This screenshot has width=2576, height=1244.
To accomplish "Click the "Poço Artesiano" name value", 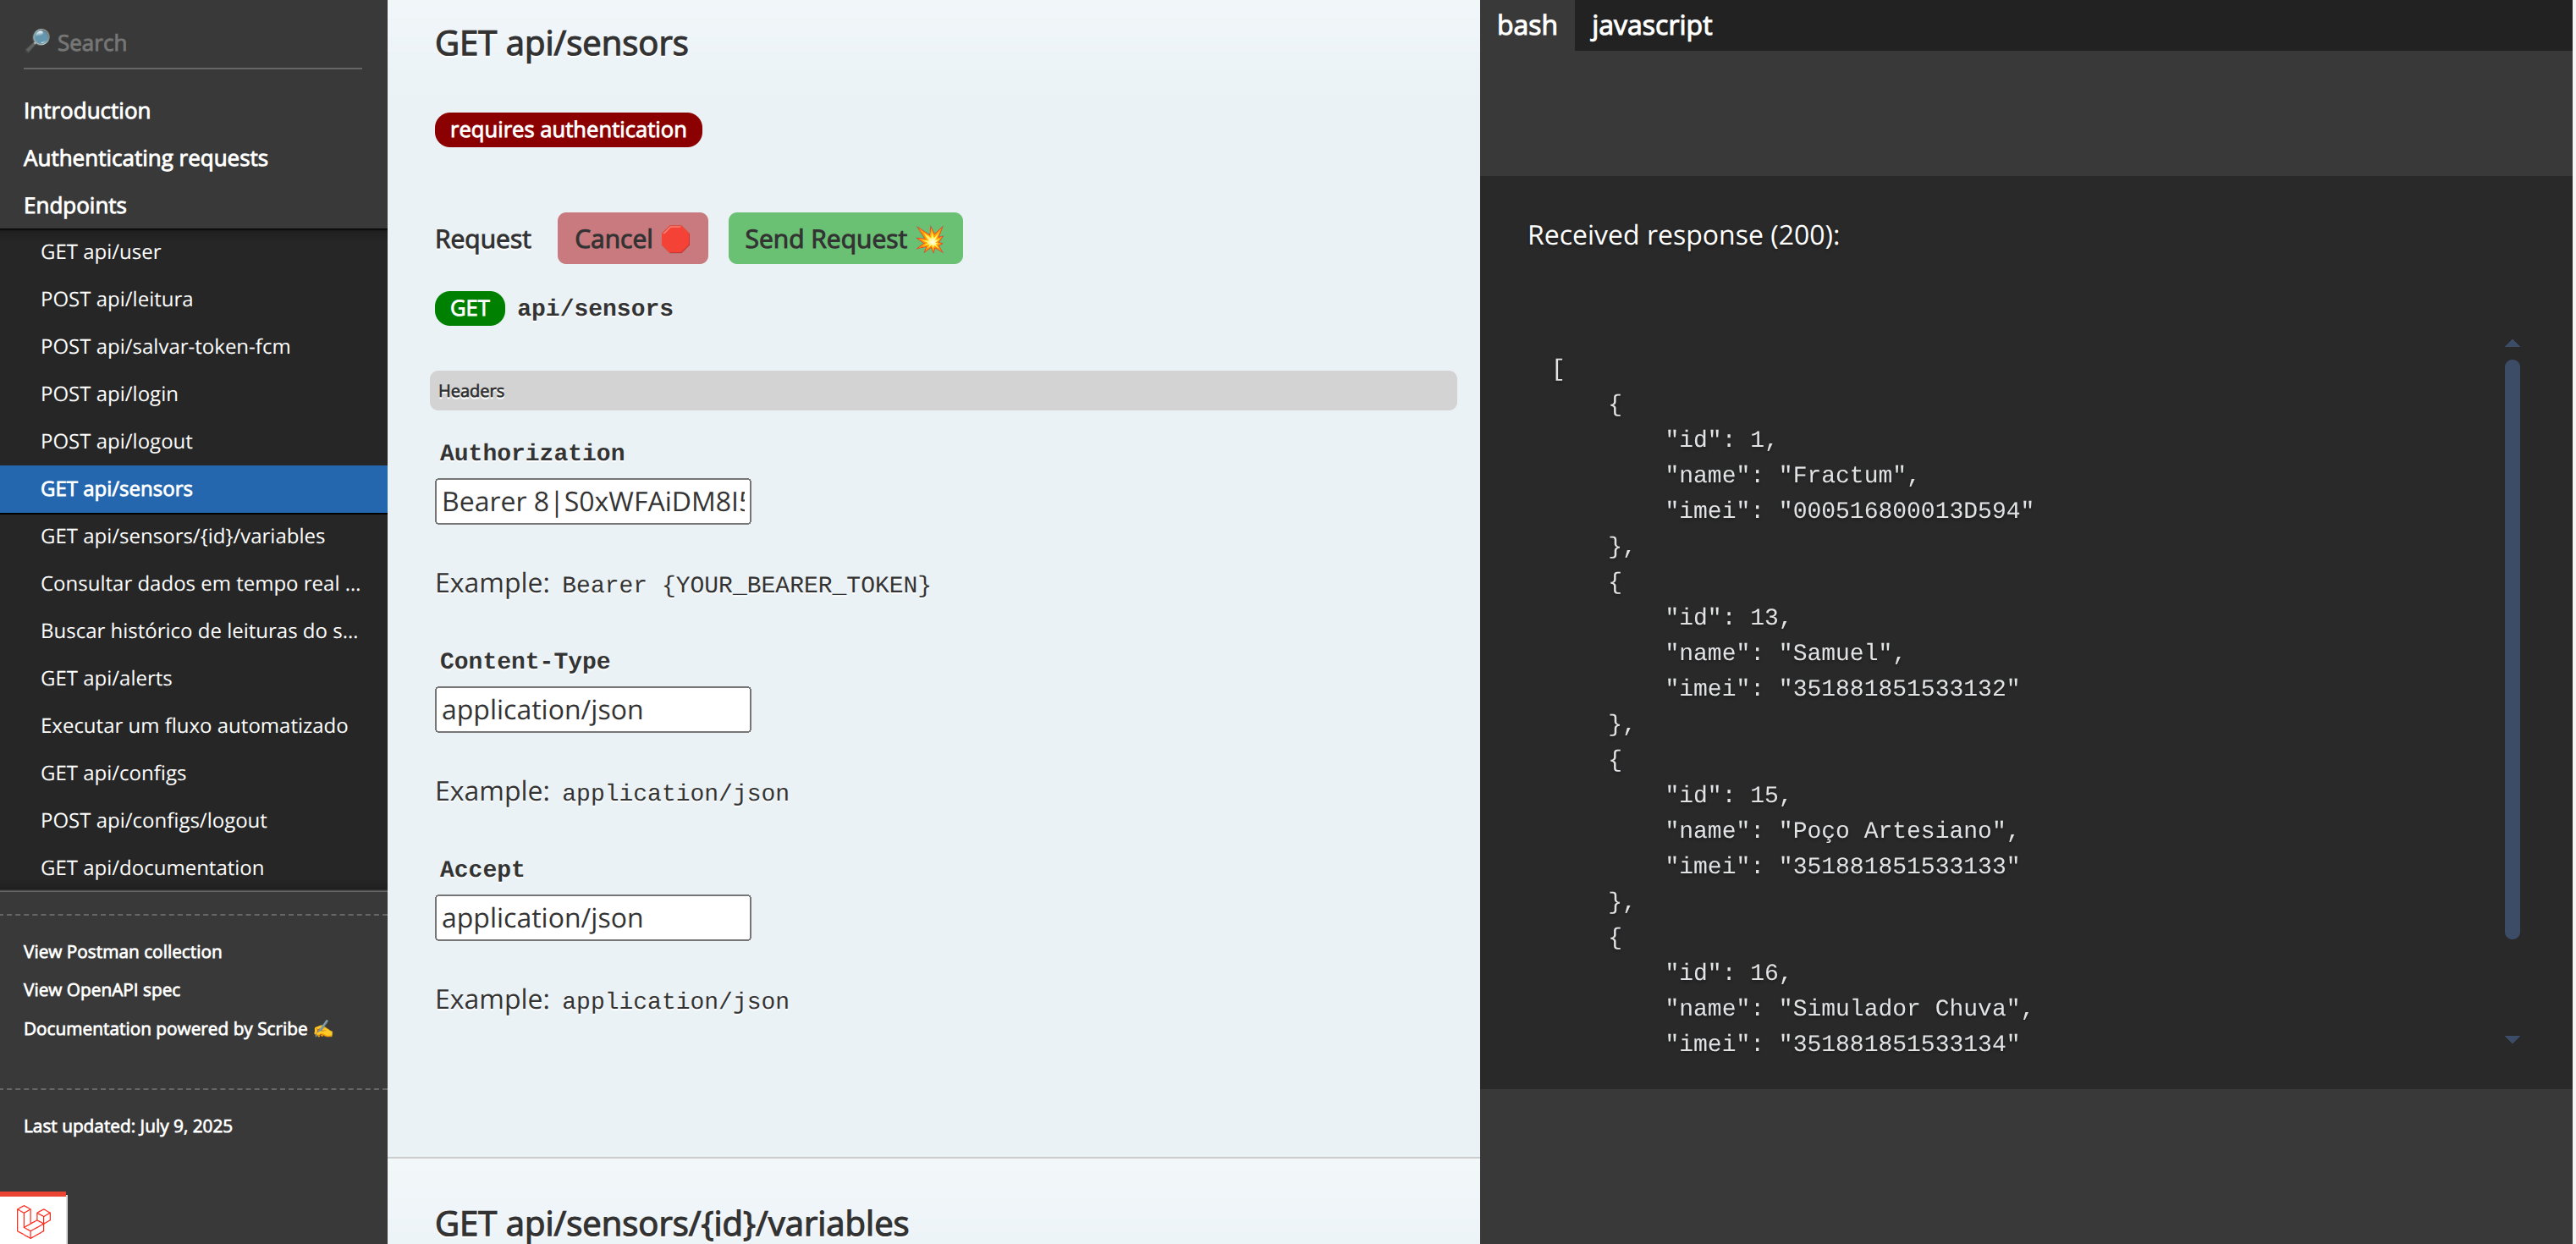I will [1892, 831].
